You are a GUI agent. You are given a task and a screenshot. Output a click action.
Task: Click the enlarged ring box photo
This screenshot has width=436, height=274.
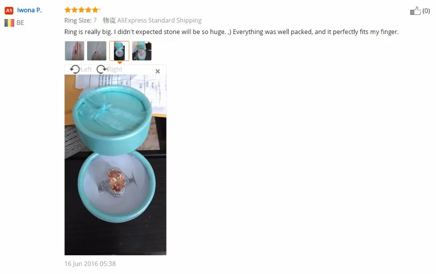tap(116, 164)
